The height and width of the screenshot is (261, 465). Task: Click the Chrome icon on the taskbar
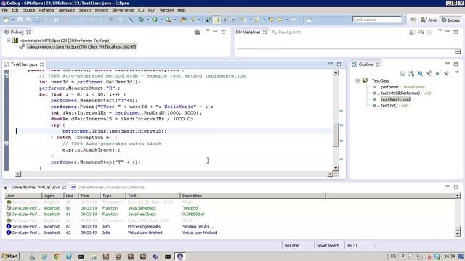coord(57,256)
